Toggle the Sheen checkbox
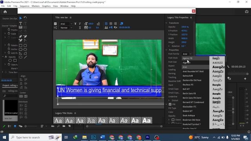The height and width of the screenshot is (141, 251). (x=173, y=119)
